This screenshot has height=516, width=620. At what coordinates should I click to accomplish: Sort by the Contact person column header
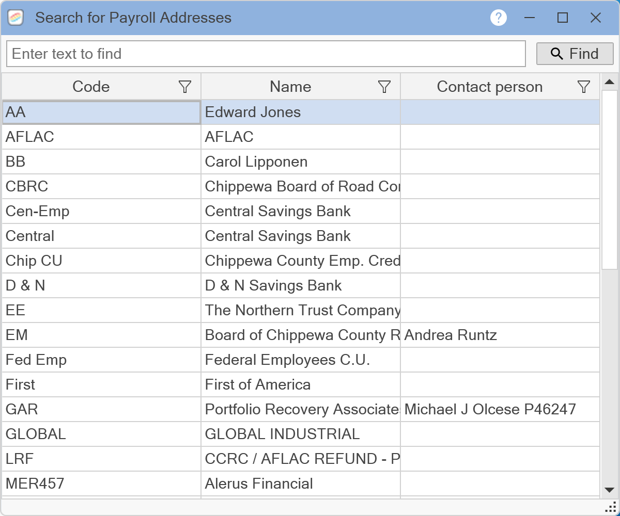click(x=490, y=87)
